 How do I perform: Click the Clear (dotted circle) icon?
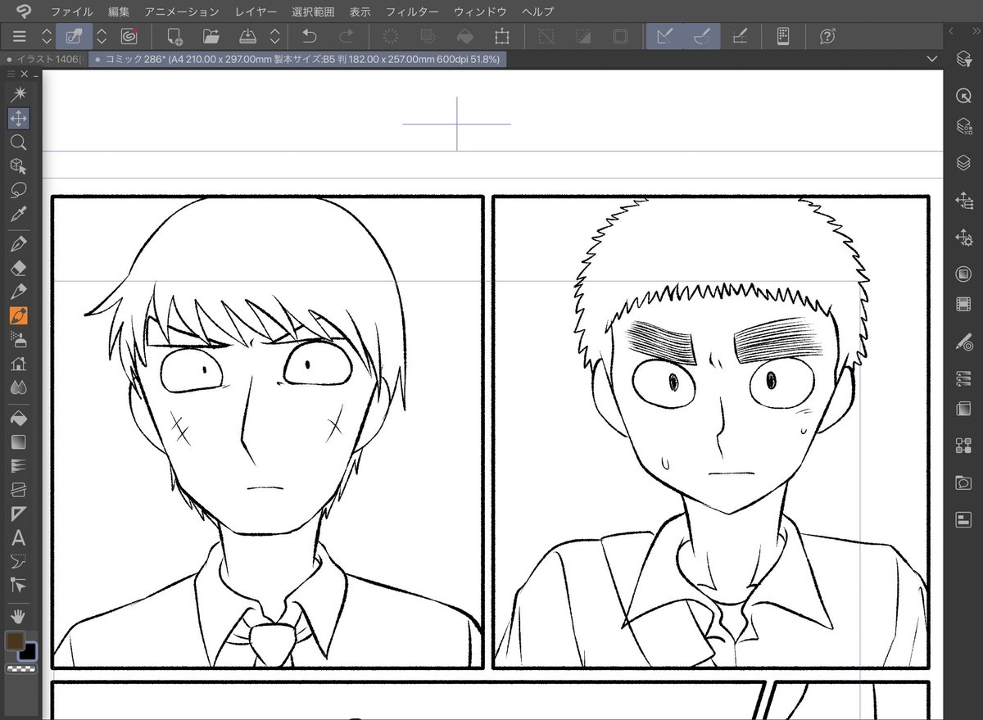(x=391, y=36)
